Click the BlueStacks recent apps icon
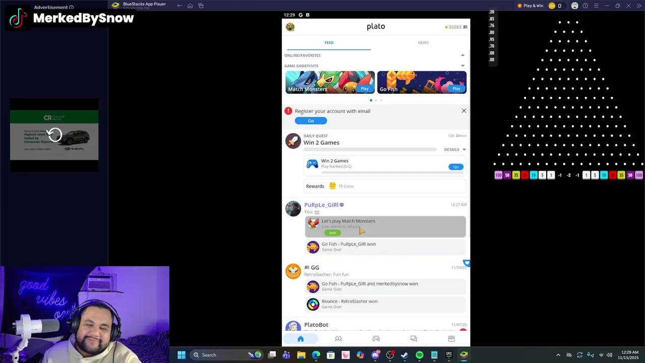 (x=201, y=6)
